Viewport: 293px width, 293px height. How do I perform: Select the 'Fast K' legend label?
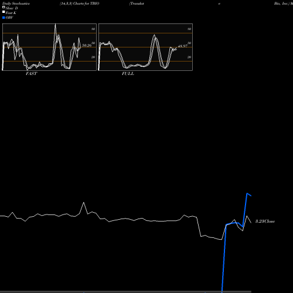(11, 13)
